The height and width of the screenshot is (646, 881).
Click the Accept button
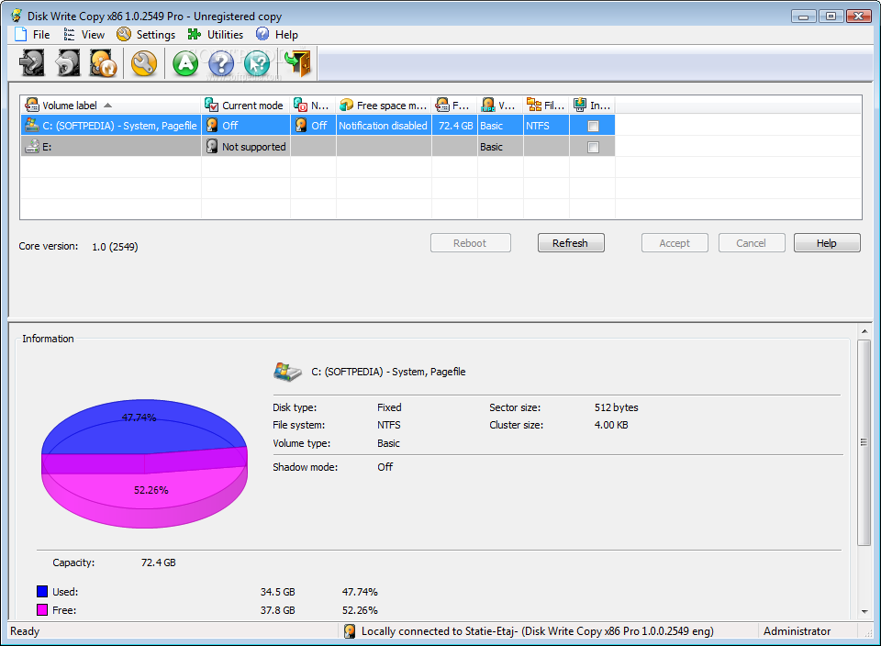pyautogui.click(x=675, y=243)
